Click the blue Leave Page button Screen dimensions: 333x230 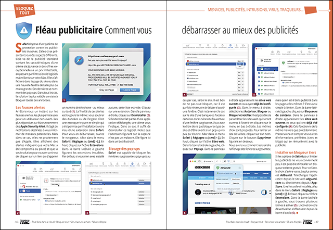pos(130,90)
